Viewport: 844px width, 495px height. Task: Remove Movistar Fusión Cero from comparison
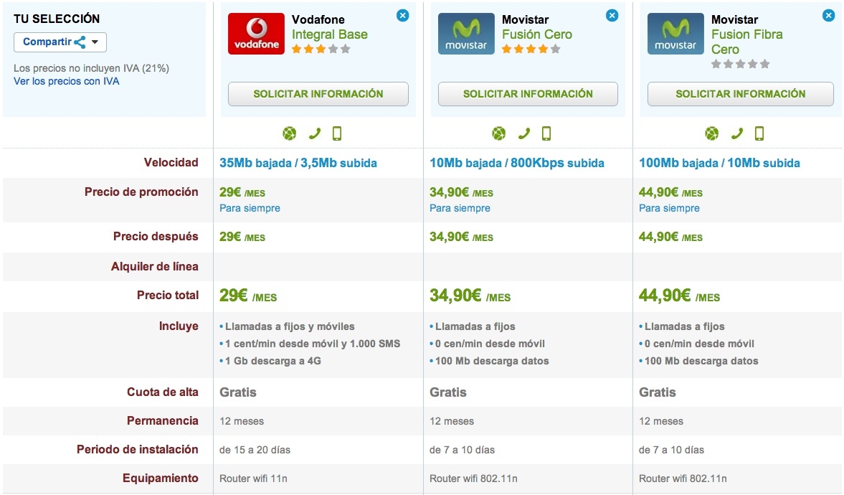click(612, 16)
